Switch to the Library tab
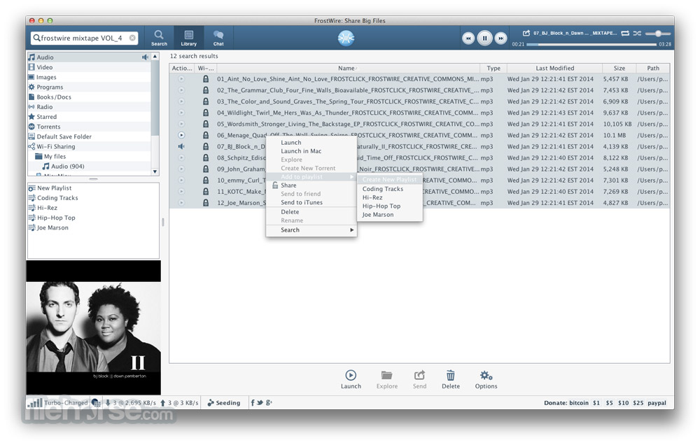700x445 pixels. (x=189, y=38)
